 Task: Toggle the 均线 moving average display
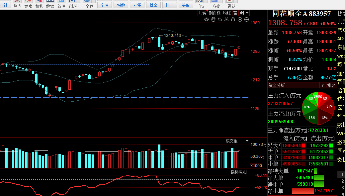(x=227, y=13)
